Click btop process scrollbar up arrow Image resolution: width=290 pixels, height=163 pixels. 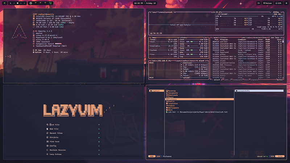(x=283, y=39)
